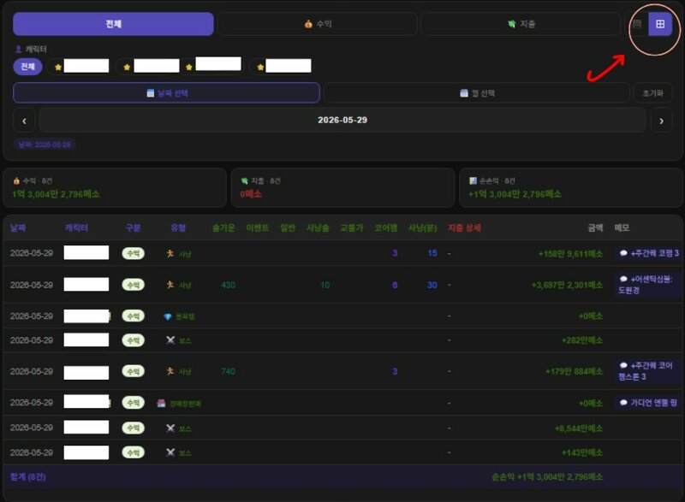Click blue diamond icon in type column
Viewport: 685px width, 502px height.
pos(167,316)
